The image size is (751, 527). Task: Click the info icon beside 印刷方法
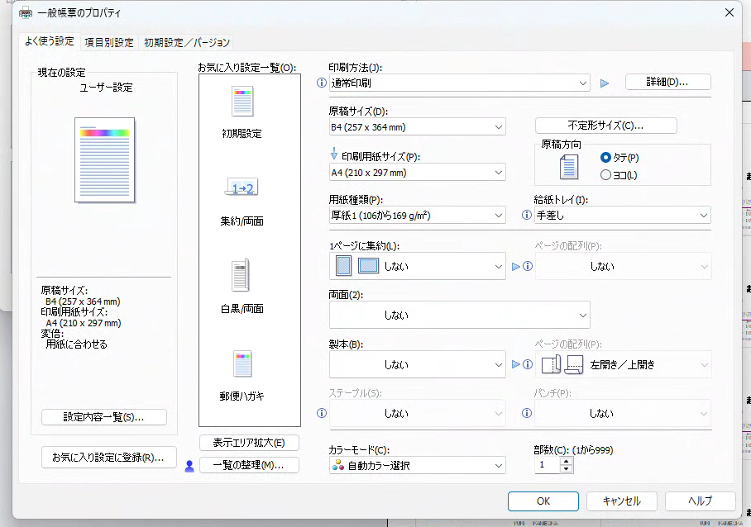click(322, 83)
